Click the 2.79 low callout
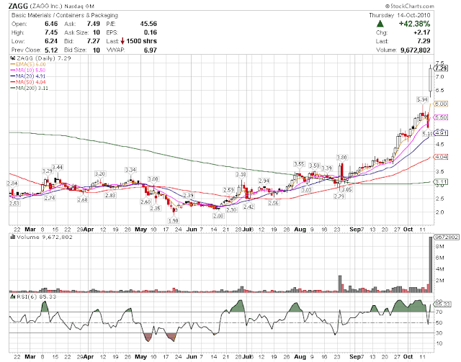This screenshot has height=362, width=461. pyautogui.click(x=339, y=196)
